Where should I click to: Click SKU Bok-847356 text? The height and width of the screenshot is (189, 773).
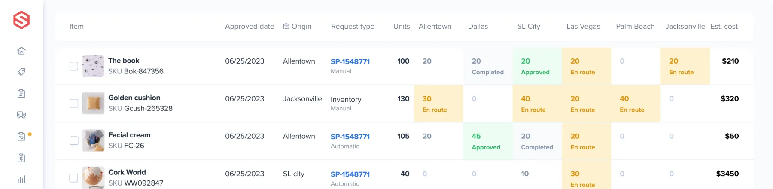[x=136, y=71]
